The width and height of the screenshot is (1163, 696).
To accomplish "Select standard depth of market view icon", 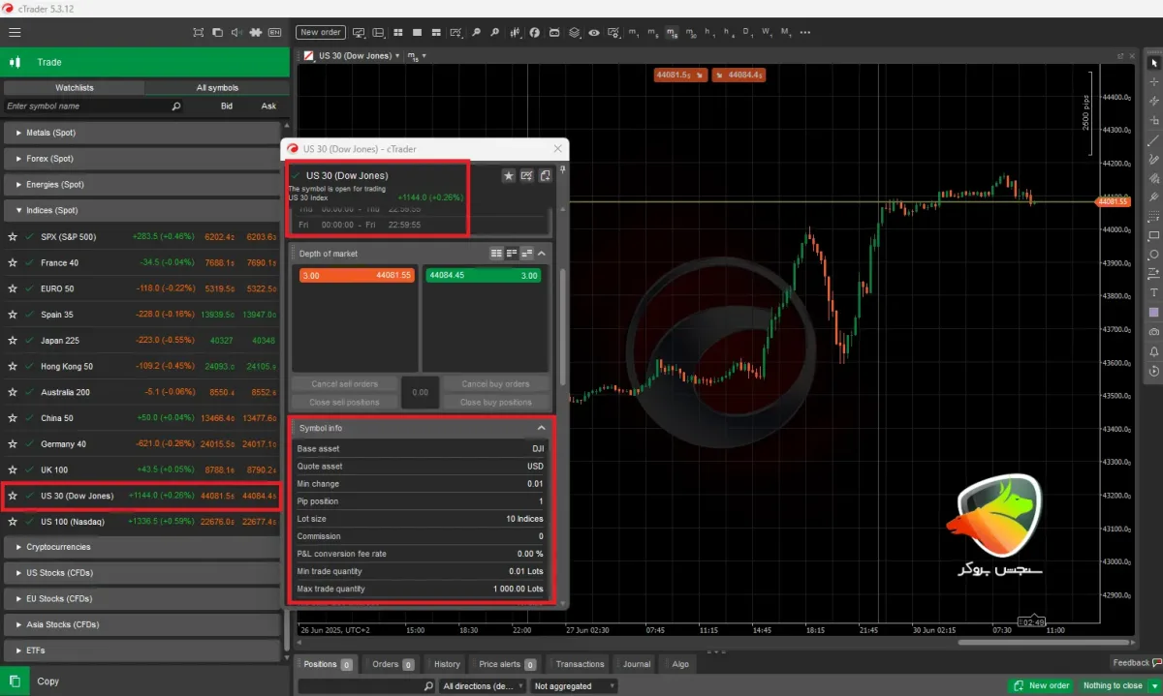I will [496, 254].
